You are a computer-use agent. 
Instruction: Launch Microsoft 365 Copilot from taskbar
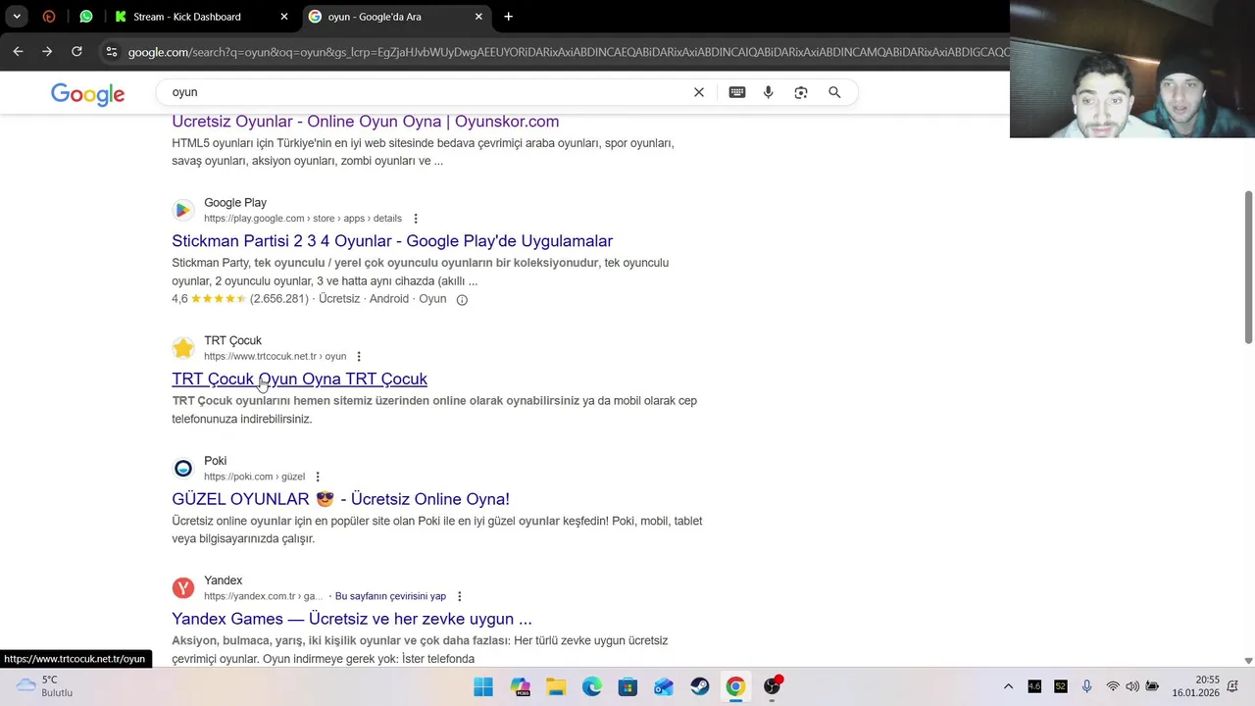pos(520,687)
